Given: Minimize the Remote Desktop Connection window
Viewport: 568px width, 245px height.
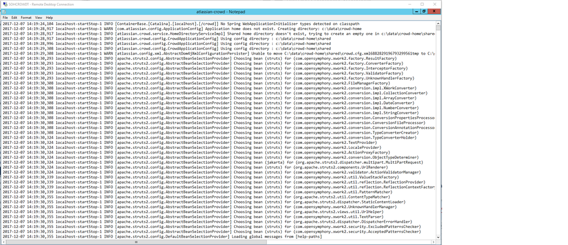Looking at the screenshot, I should click(410, 4).
